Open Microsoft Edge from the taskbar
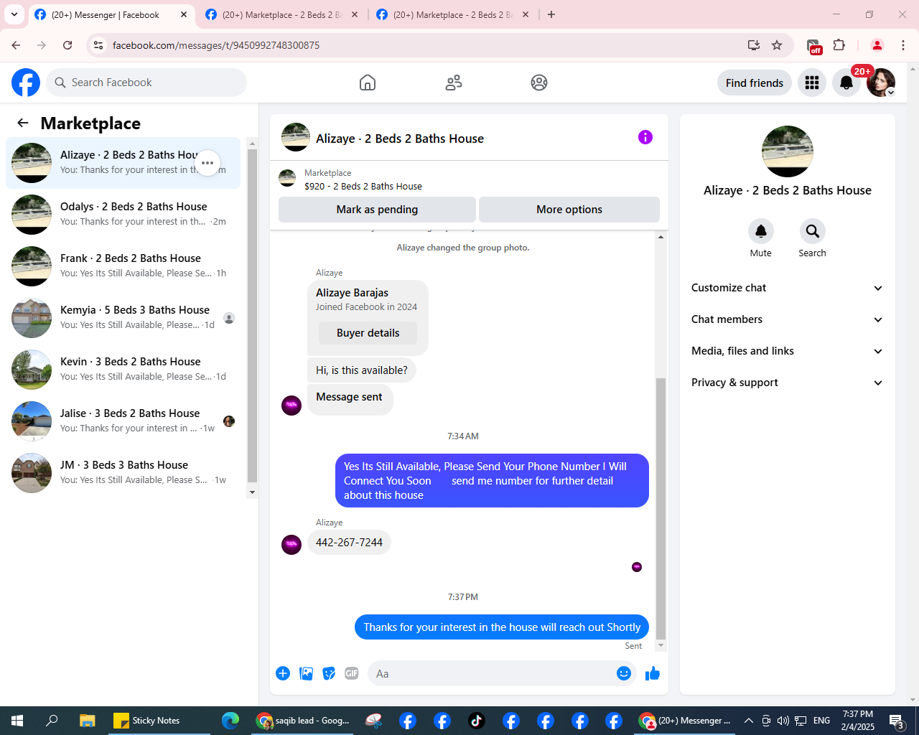 click(x=230, y=721)
